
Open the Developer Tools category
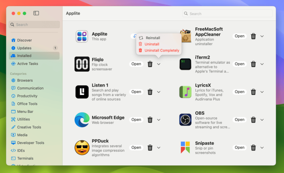(34, 143)
